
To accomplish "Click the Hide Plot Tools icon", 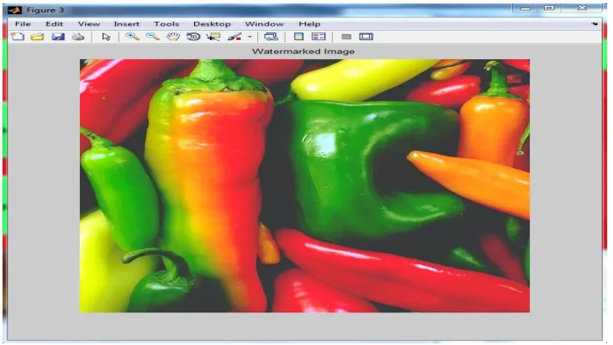I will tap(346, 37).
